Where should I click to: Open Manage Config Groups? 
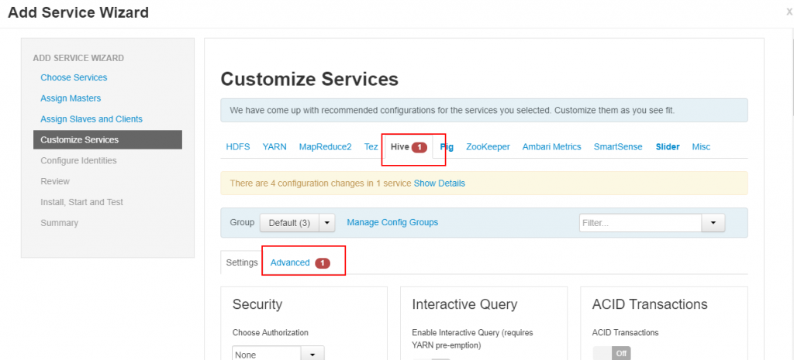click(392, 222)
